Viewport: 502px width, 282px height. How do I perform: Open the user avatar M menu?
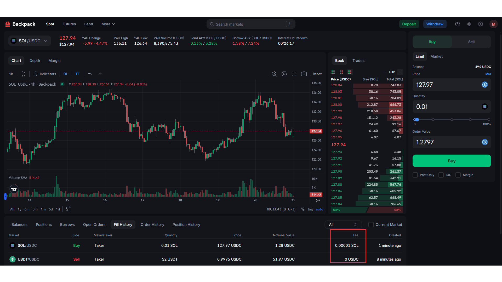tap(493, 24)
